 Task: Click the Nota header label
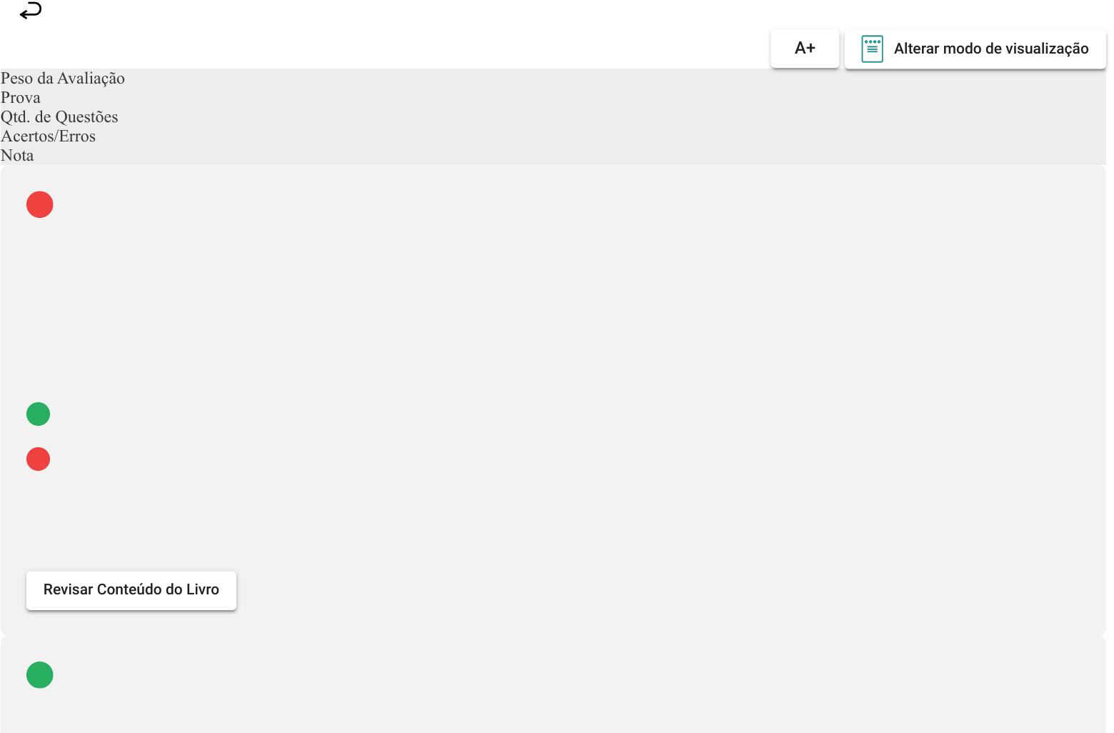pos(17,156)
